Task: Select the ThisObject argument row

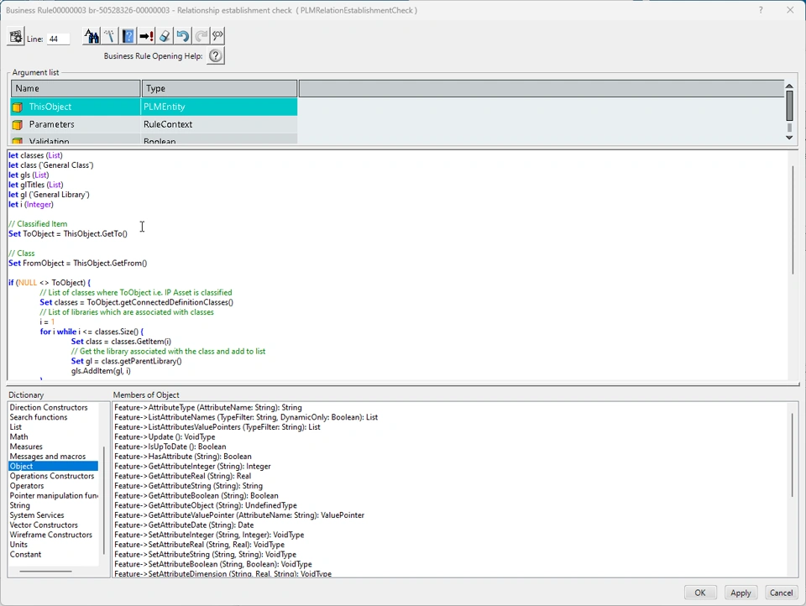Action: click(x=154, y=107)
